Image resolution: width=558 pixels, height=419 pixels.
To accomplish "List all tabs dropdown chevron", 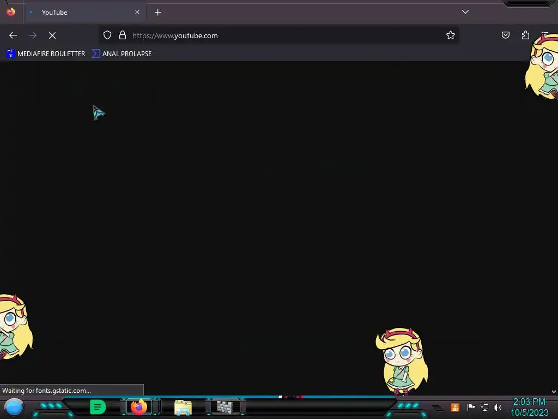I will pos(465,12).
